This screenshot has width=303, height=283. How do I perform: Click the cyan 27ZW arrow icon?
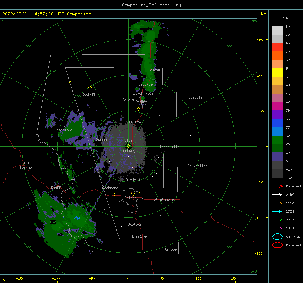(x=277, y=212)
